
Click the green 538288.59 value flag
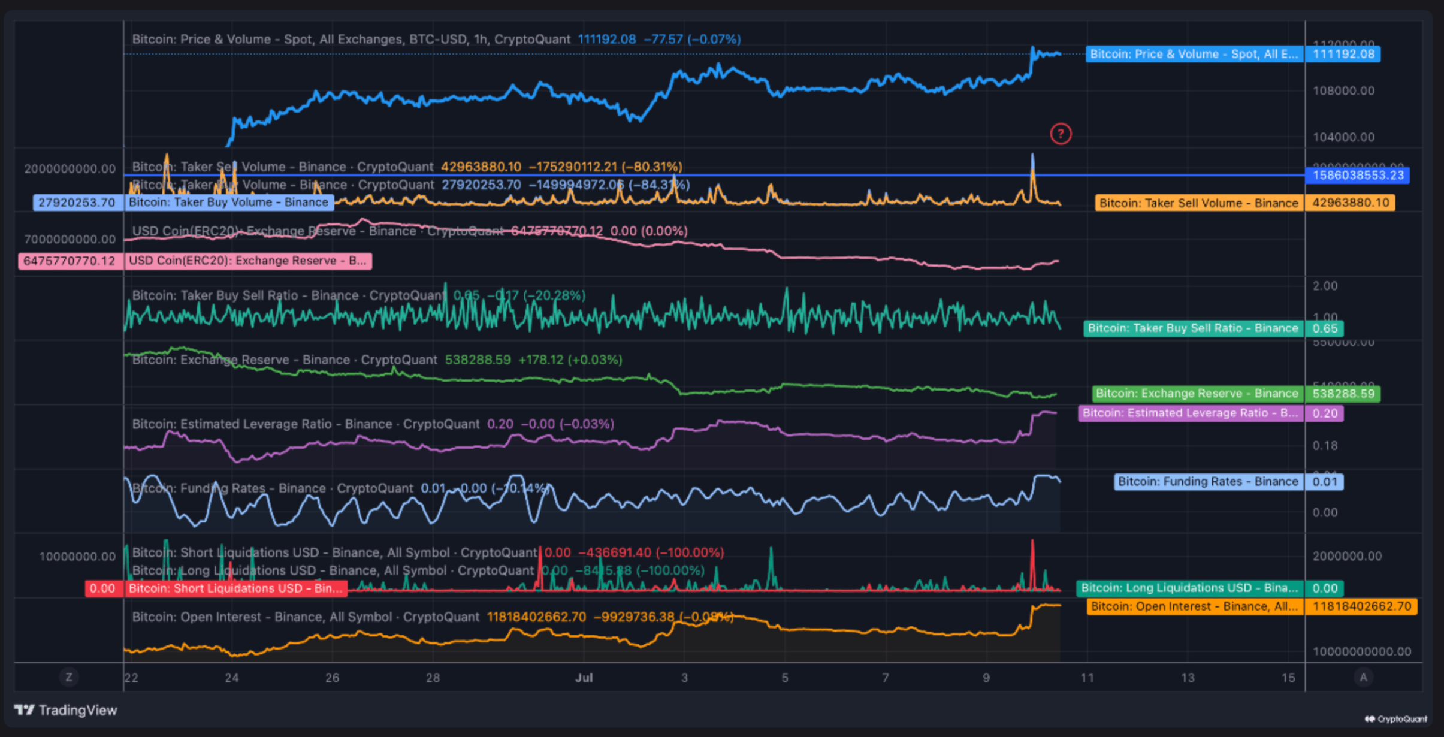point(1345,393)
